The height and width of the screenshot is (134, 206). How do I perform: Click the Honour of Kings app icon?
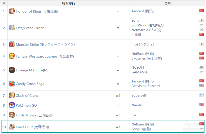point(12,11)
